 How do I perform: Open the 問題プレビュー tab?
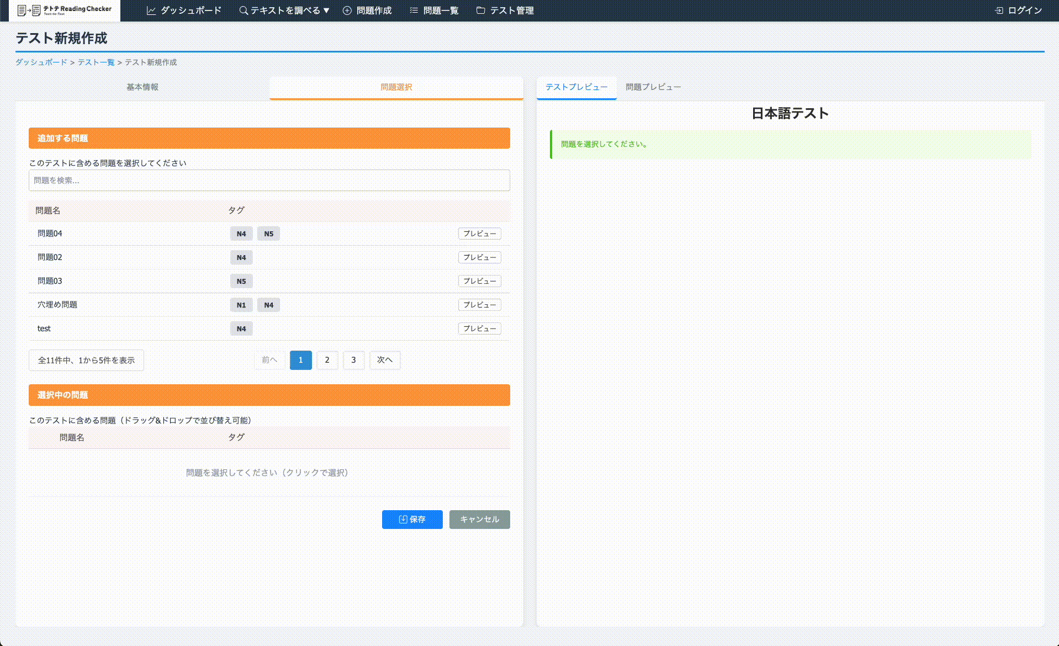click(653, 87)
